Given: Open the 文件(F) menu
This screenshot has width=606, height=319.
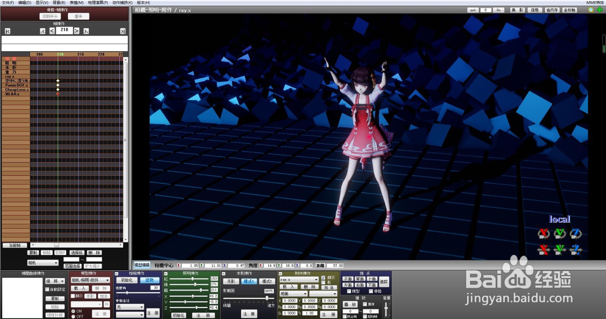Looking at the screenshot, I should [x=8, y=3].
